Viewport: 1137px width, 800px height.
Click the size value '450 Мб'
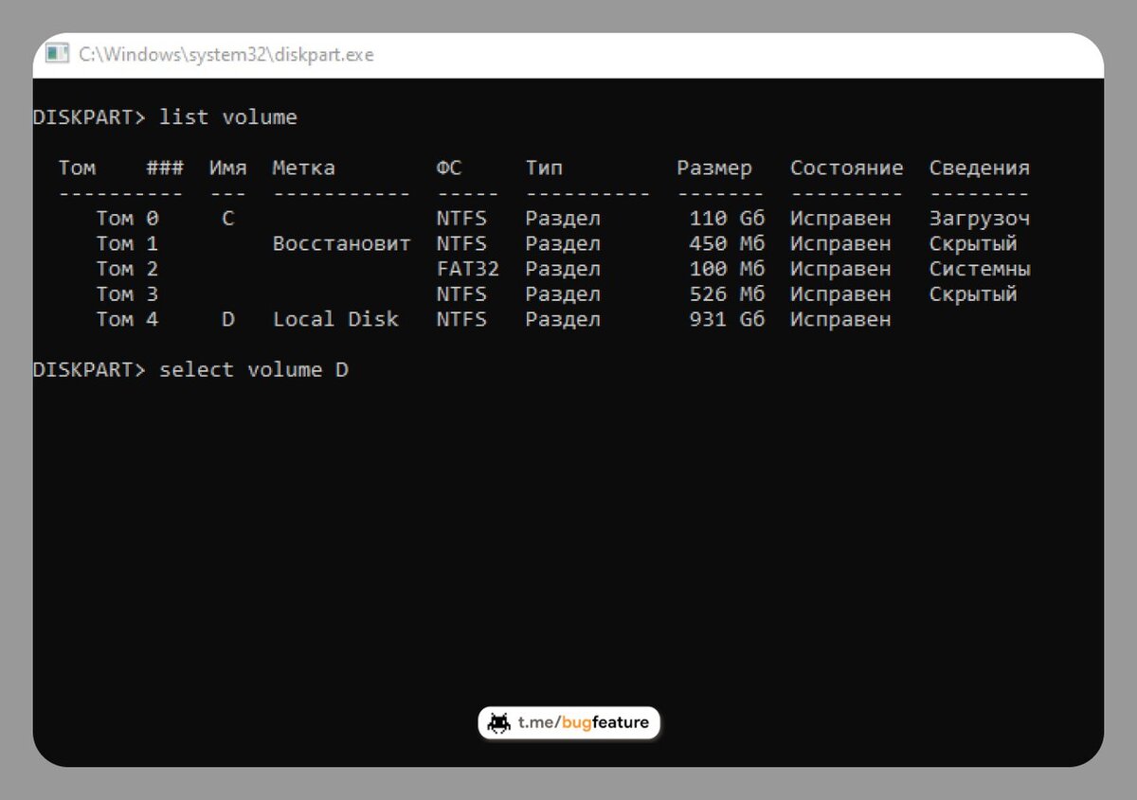pyautogui.click(x=727, y=243)
